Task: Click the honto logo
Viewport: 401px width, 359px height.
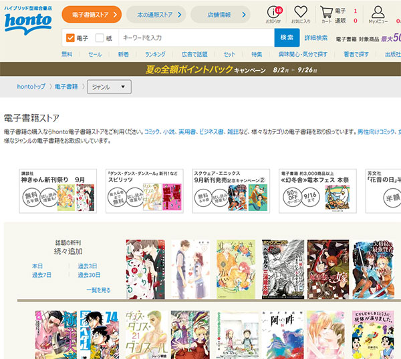Action: click(x=28, y=21)
